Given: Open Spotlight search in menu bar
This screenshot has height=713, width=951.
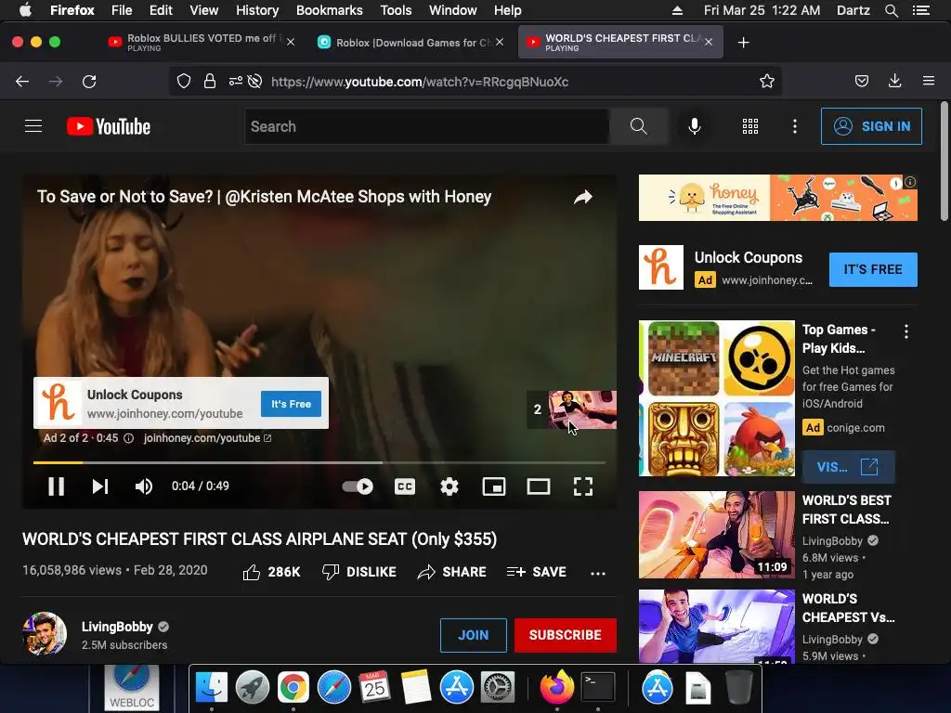Looking at the screenshot, I should 891,10.
